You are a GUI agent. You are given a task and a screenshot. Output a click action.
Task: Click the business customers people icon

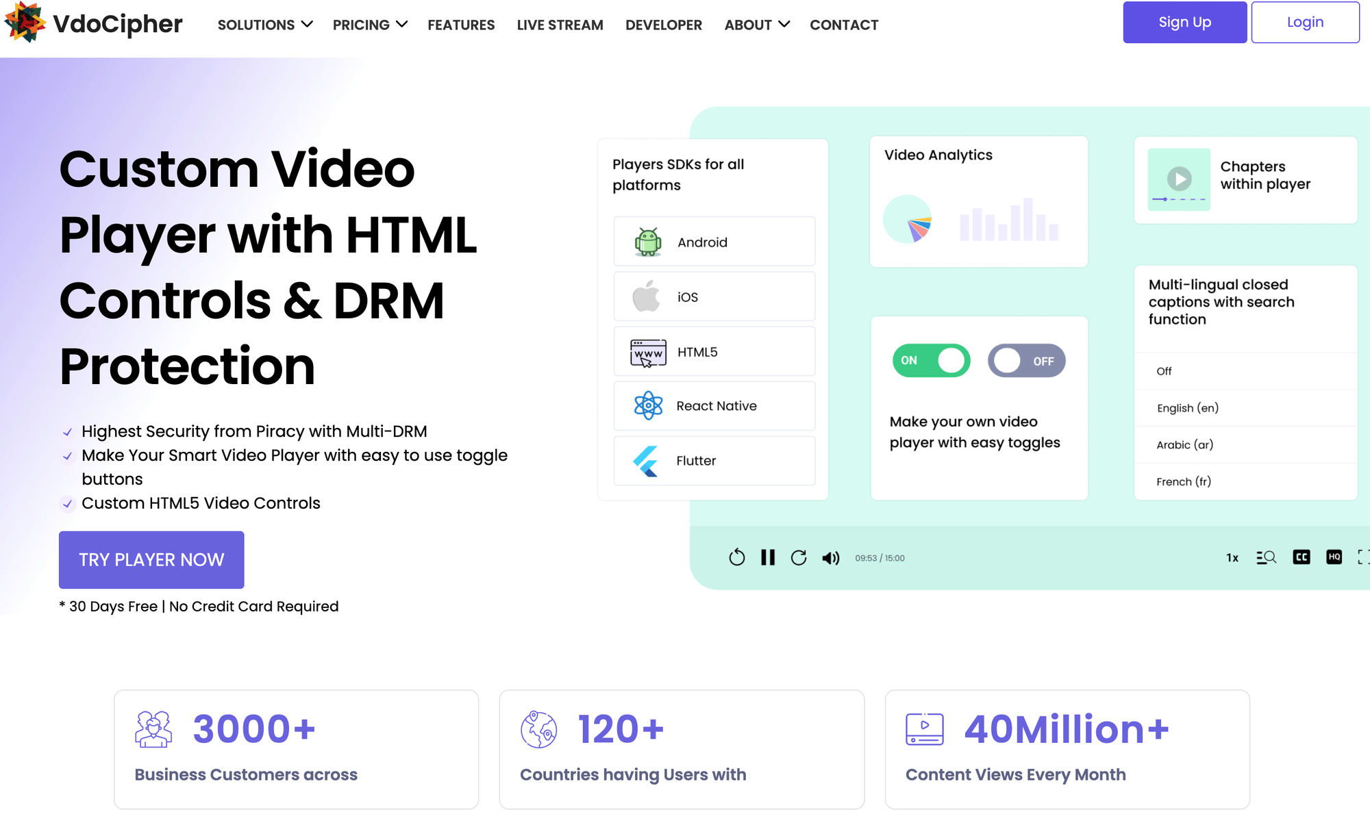click(x=153, y=728)
